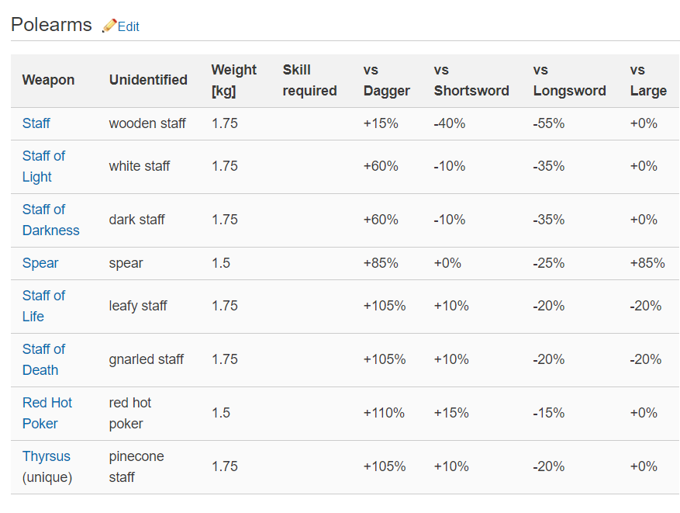Open the Staff of Death link
Image resolution: width=680 pixels, height=513 pixels.
tap(43, 359)
